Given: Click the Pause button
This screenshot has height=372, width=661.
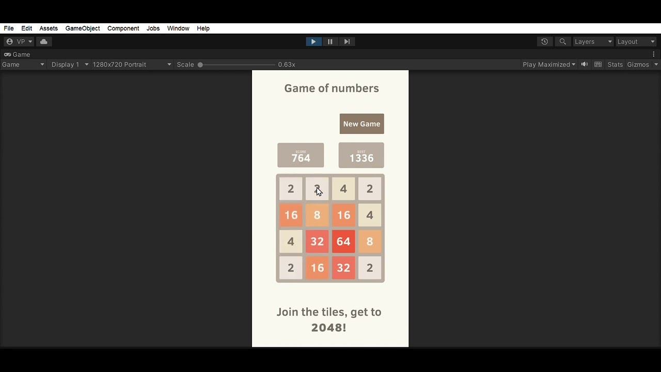Looking at the screenshot, I should [x=330, y=41].
